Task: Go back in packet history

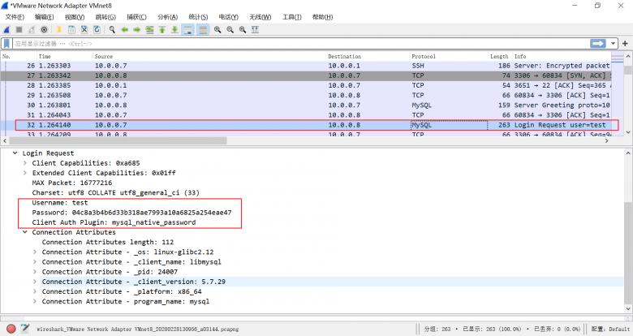Action: pyautogui.click(x=124, y=29)
